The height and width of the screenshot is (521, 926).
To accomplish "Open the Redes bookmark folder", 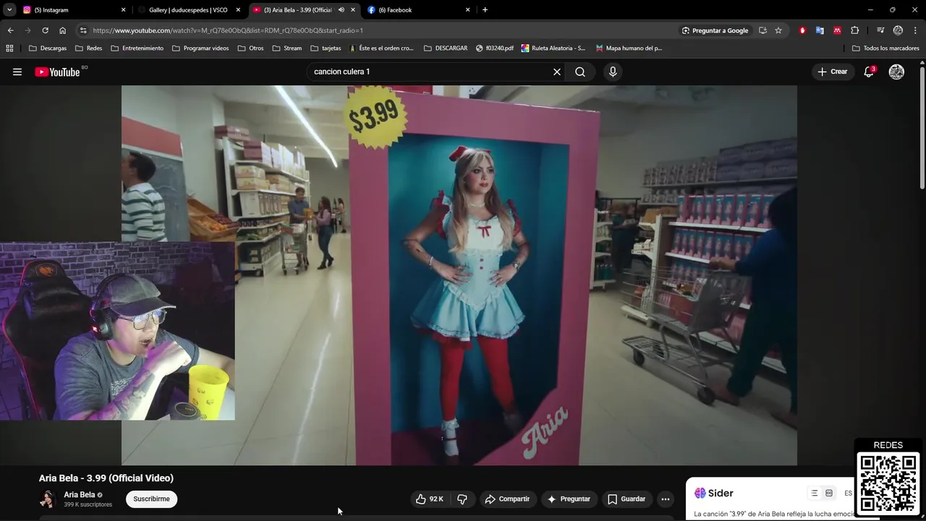I will click(x=88, y=48).
